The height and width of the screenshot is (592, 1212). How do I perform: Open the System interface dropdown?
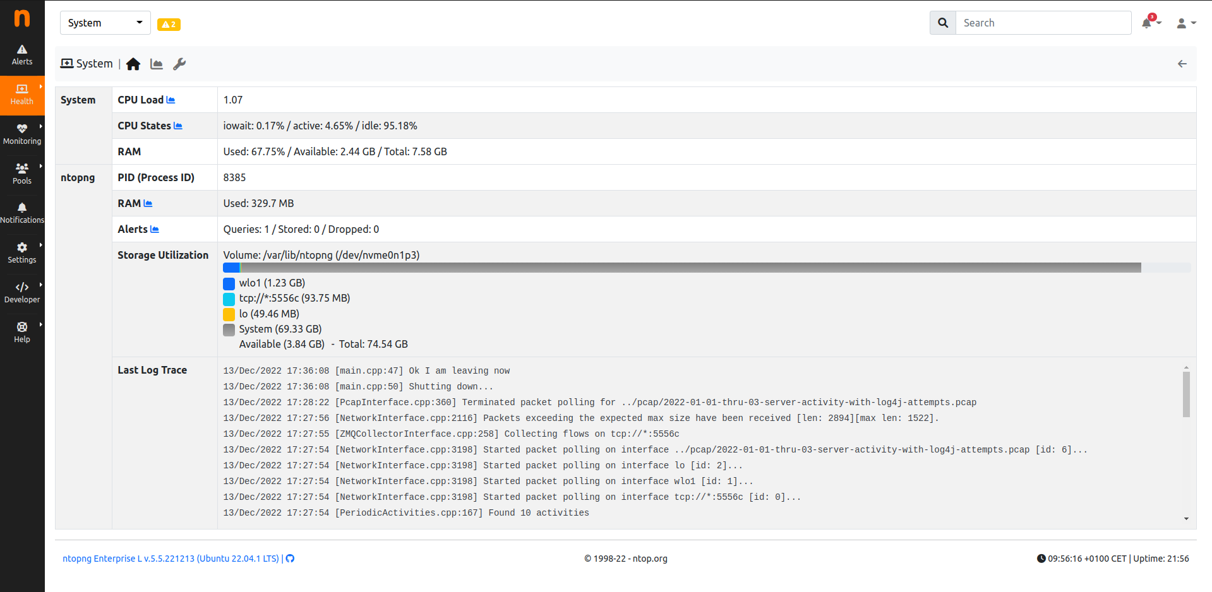pyautogui.click(x=105, y=23)
